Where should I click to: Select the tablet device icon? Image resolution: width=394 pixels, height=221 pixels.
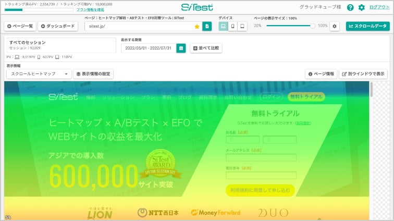click(x=242, y=26)
